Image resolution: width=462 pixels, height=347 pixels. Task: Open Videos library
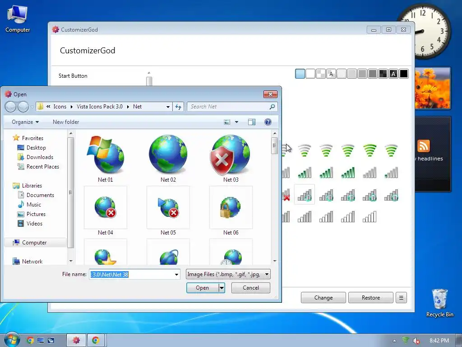click(x=30, y=223)
